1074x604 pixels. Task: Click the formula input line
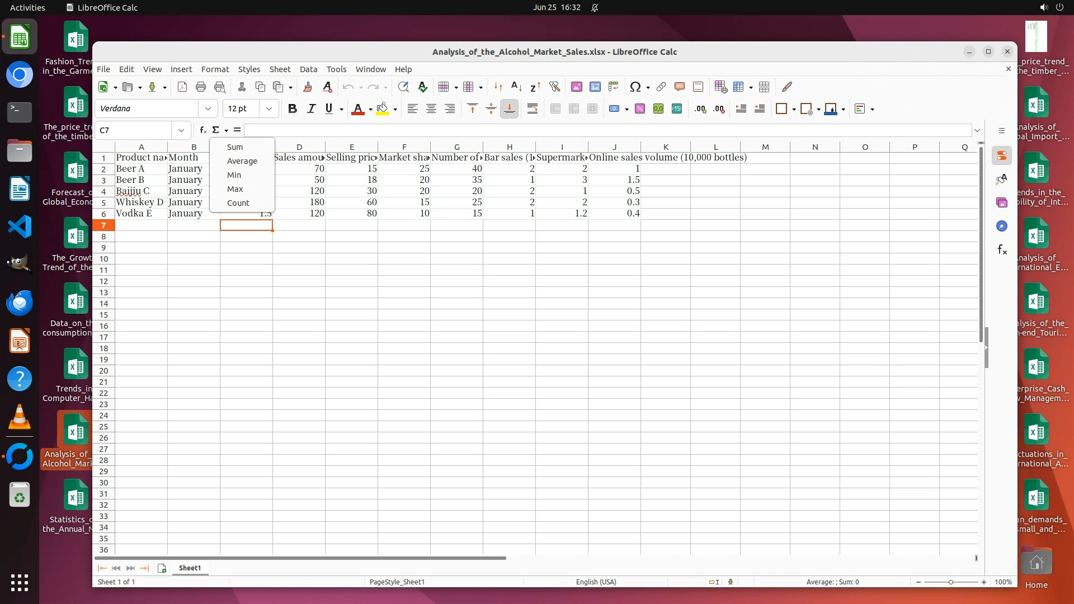pos(607,130)
